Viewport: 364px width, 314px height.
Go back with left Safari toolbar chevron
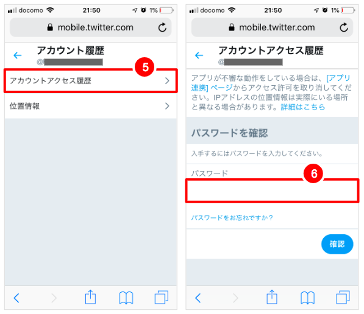(x=16, y=298)
